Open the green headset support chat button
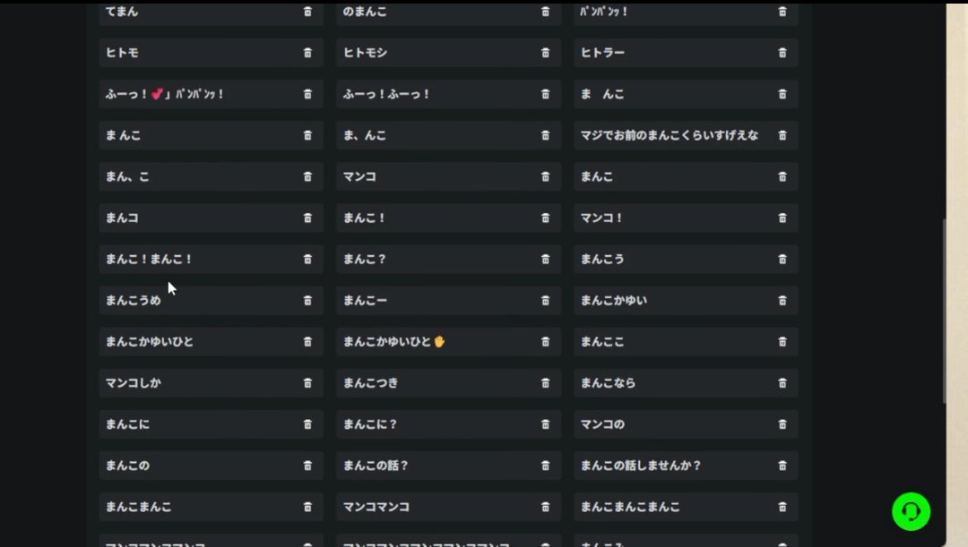This screenshot has height=547, width=968. coord(911,511)
